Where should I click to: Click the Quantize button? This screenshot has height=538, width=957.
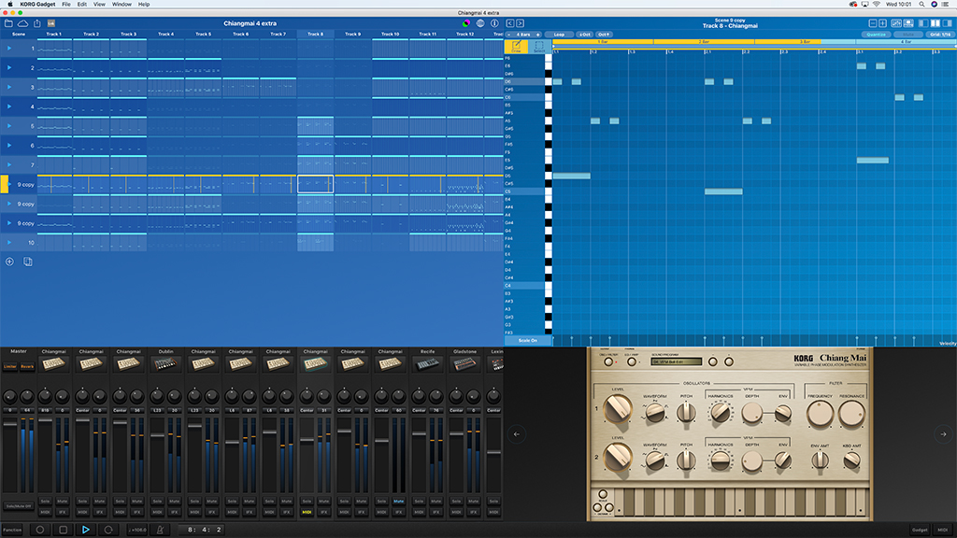click(x=877, y=35)
